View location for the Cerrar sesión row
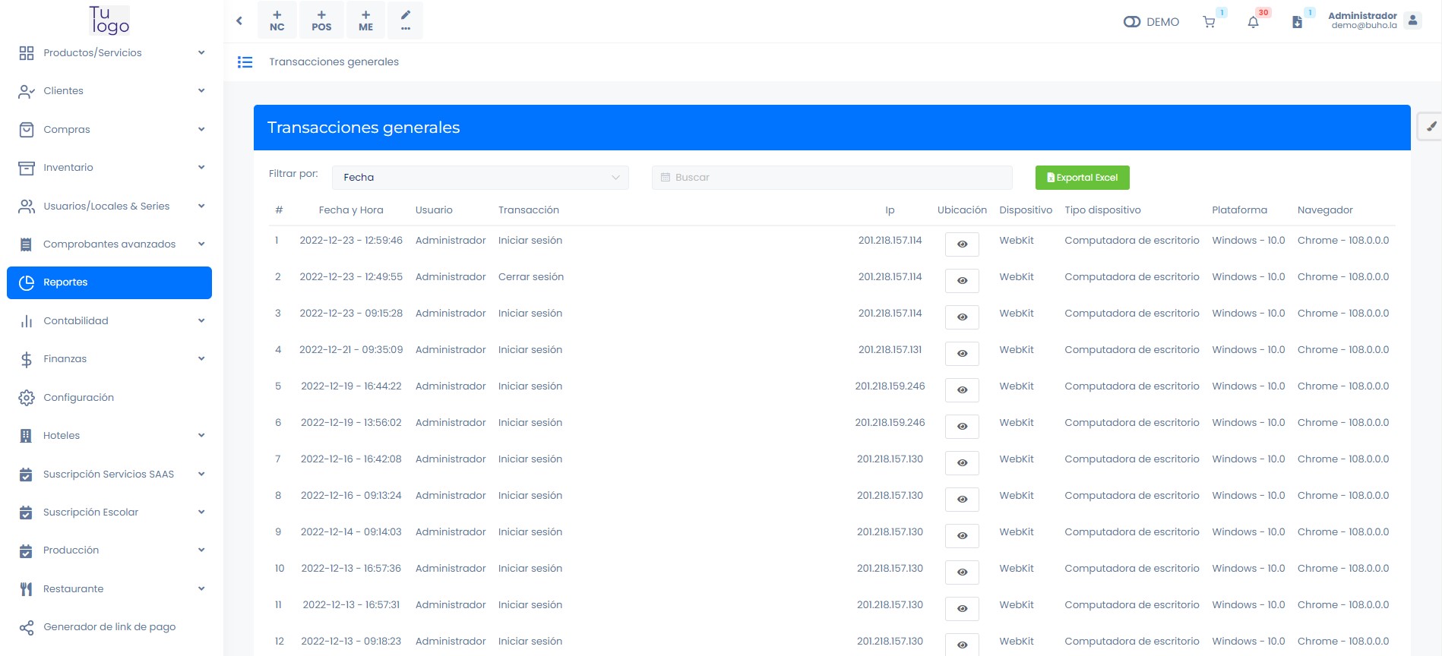 pyautogui.click(x=962, y=281)
